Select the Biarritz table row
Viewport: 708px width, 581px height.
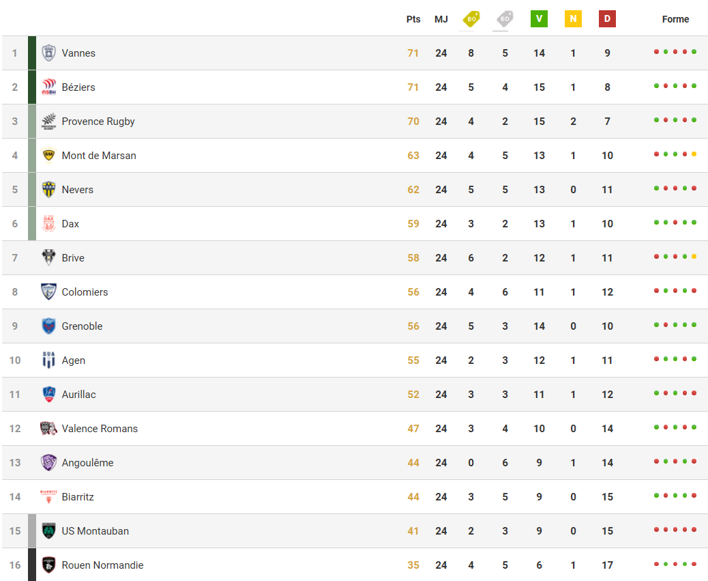coord(355,497)
